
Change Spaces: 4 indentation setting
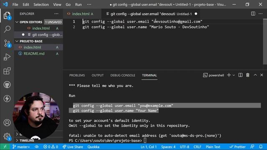168,147
